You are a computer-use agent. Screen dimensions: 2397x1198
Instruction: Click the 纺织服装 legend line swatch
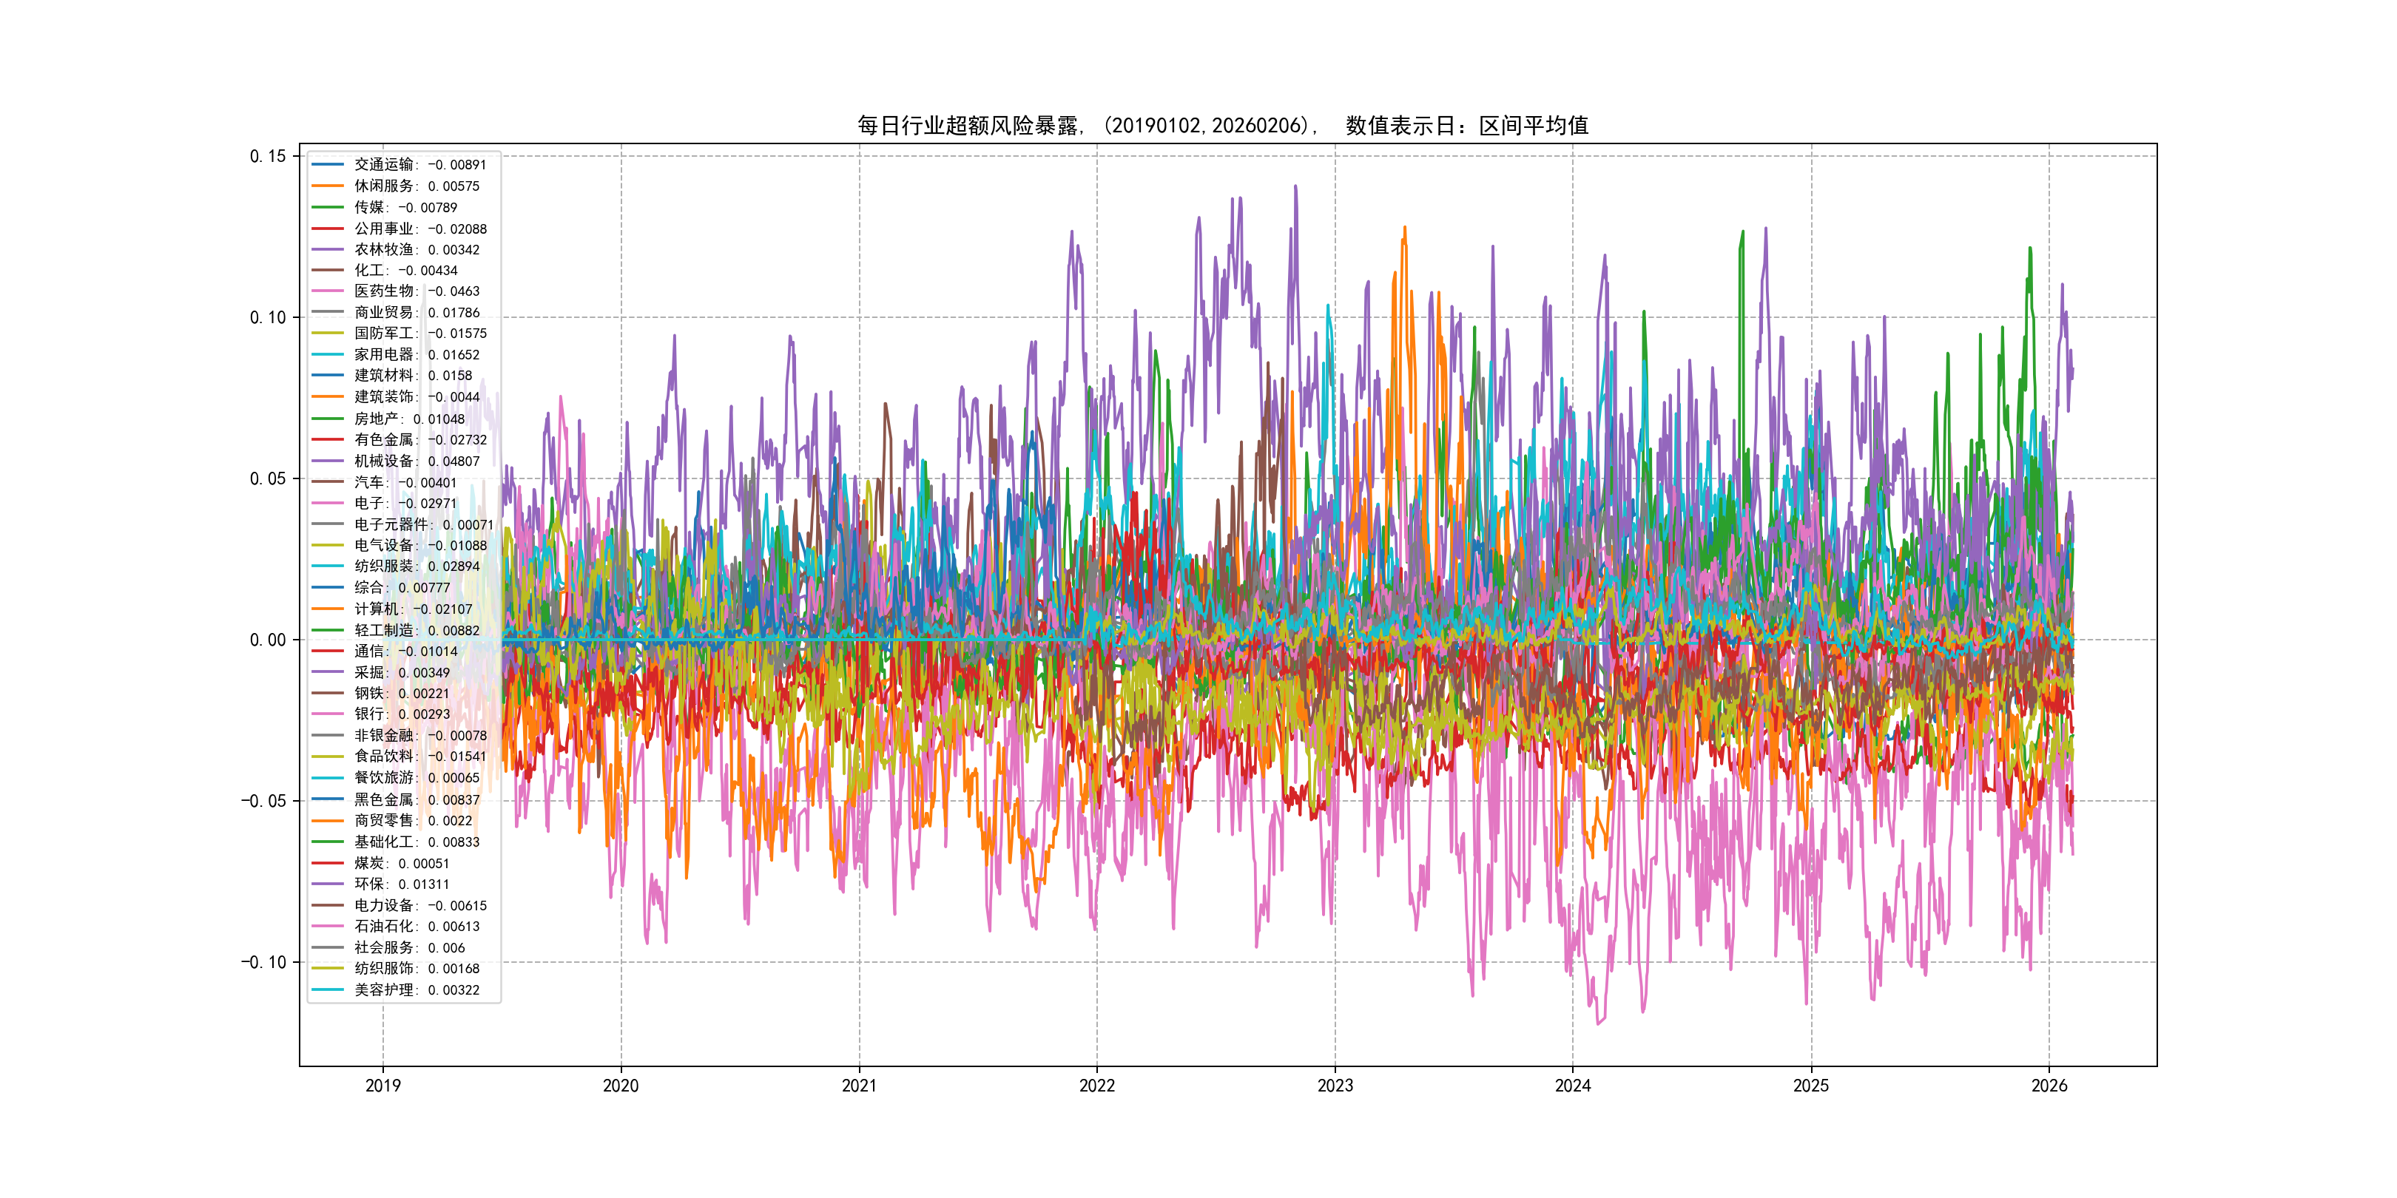pyautogui.click(x=328, y=566)
